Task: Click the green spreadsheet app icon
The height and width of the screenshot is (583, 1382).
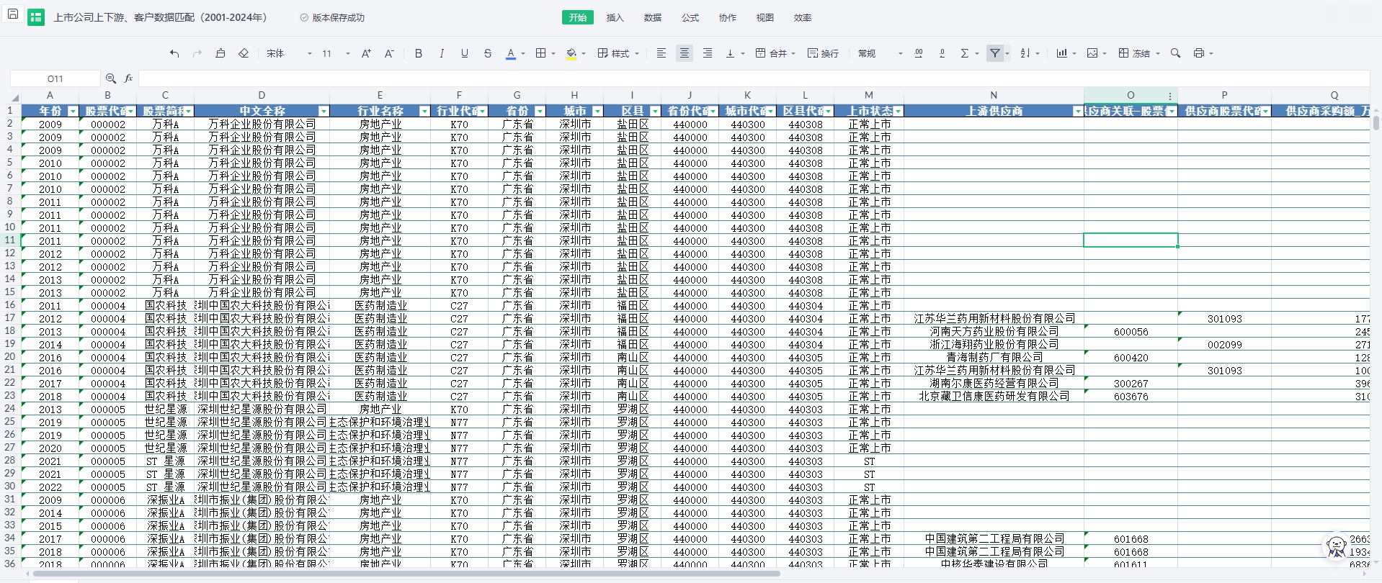Action: [36, 17]
